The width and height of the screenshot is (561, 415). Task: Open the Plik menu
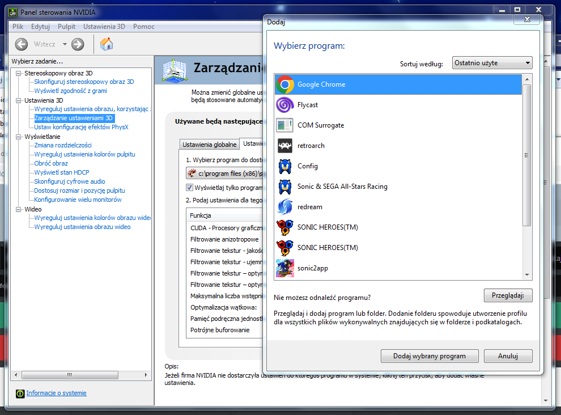(18, 27)
